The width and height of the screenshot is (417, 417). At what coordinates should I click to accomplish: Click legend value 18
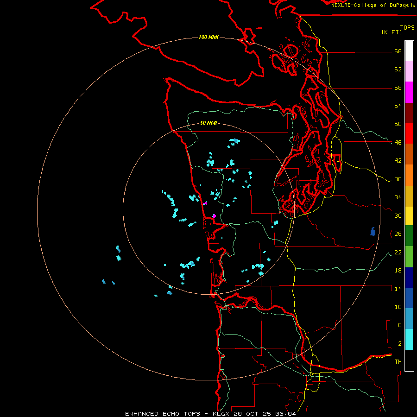pyautogui.click(x=398, y=271)
